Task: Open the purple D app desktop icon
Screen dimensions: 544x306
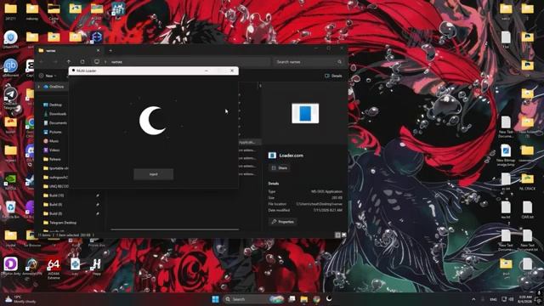Action: 10,266
